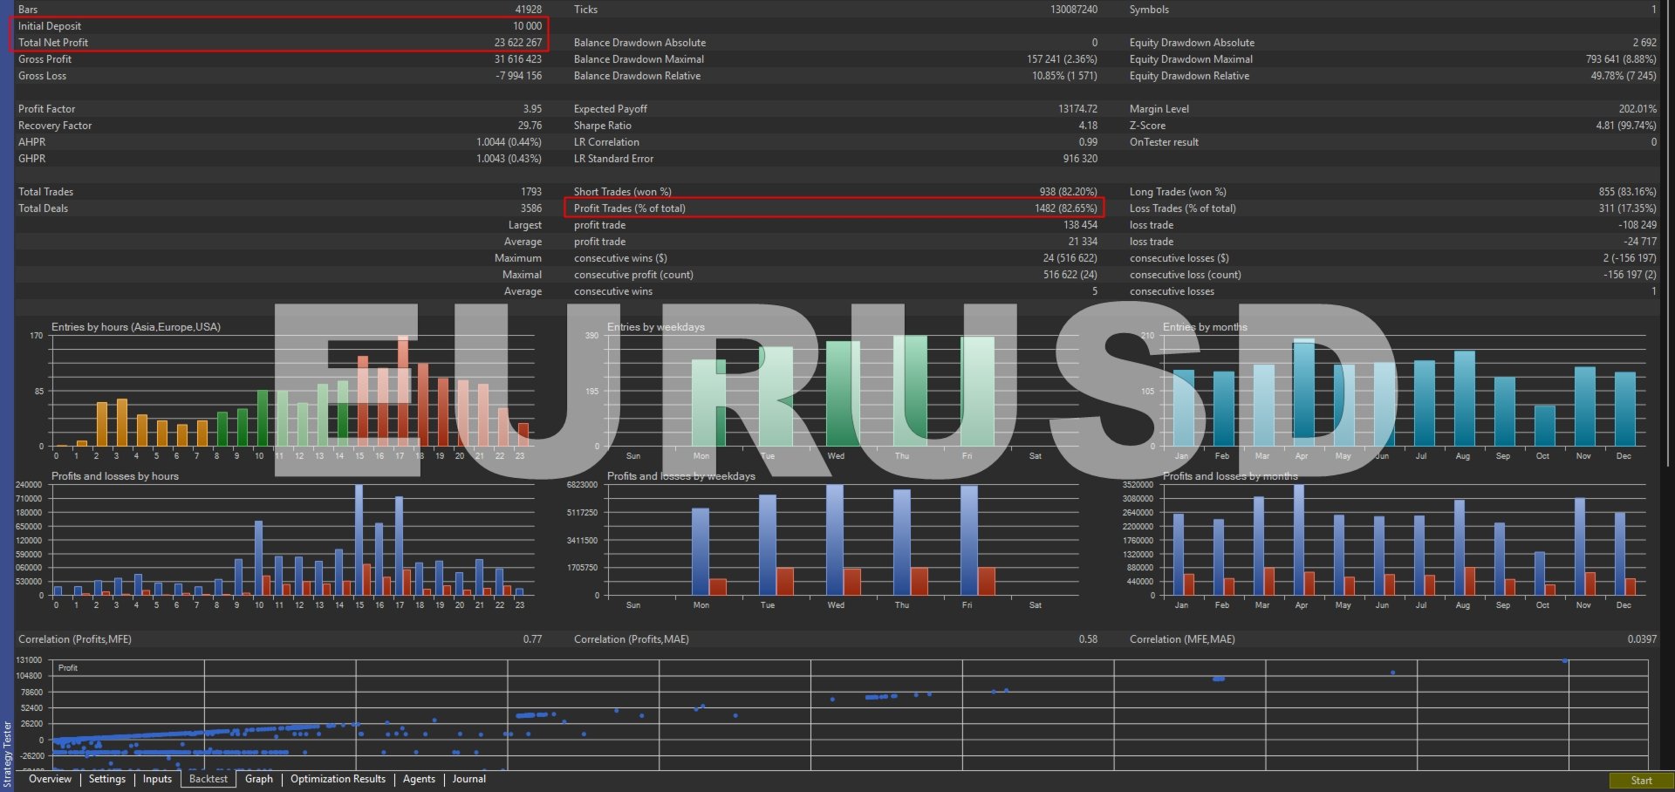Click Equity Drawdown Maximal value 793 641 (8.88%)
Image resolution: width=1675 pixels, height=792 pixels.
pos(1621,59)
